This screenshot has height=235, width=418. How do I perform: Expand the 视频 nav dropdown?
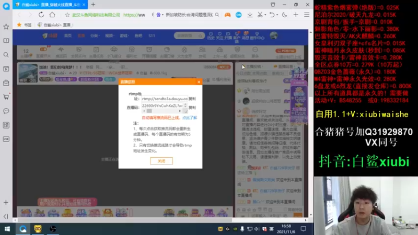pyautogui.click(x=109, y=36)
